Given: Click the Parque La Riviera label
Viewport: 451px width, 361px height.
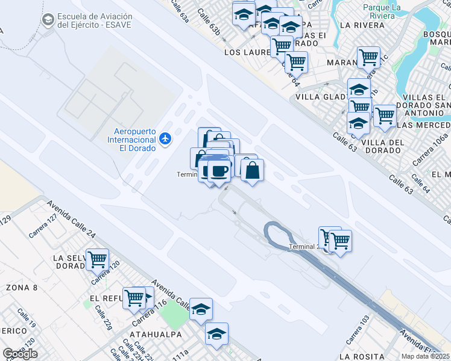Looking at the screenshot, I should click(382, 11).
